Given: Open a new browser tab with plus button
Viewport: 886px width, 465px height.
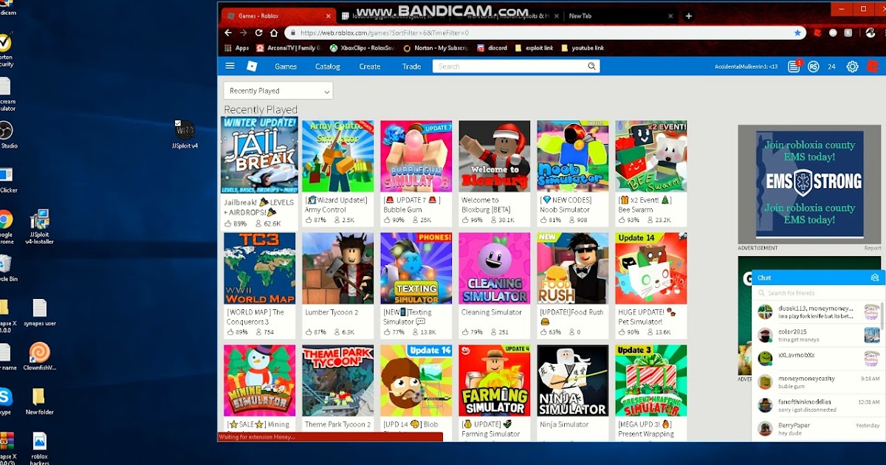Looking at the screenshot, I should coord(689,15).
